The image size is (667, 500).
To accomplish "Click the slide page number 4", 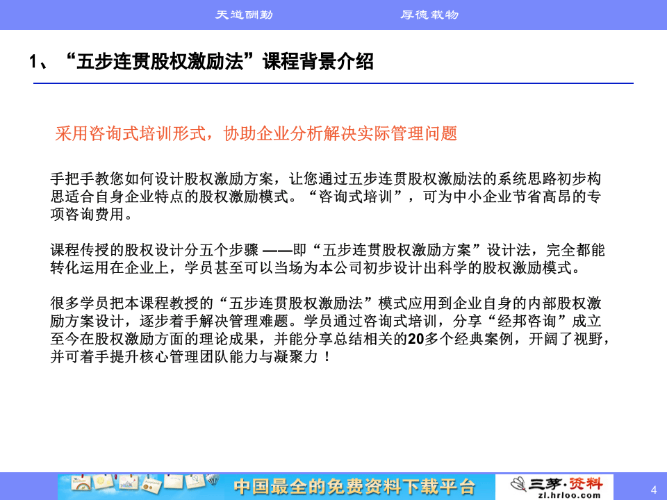I will click(654, 490).
